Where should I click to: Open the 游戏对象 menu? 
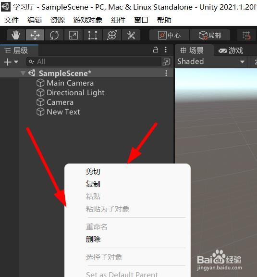[88, 20]
